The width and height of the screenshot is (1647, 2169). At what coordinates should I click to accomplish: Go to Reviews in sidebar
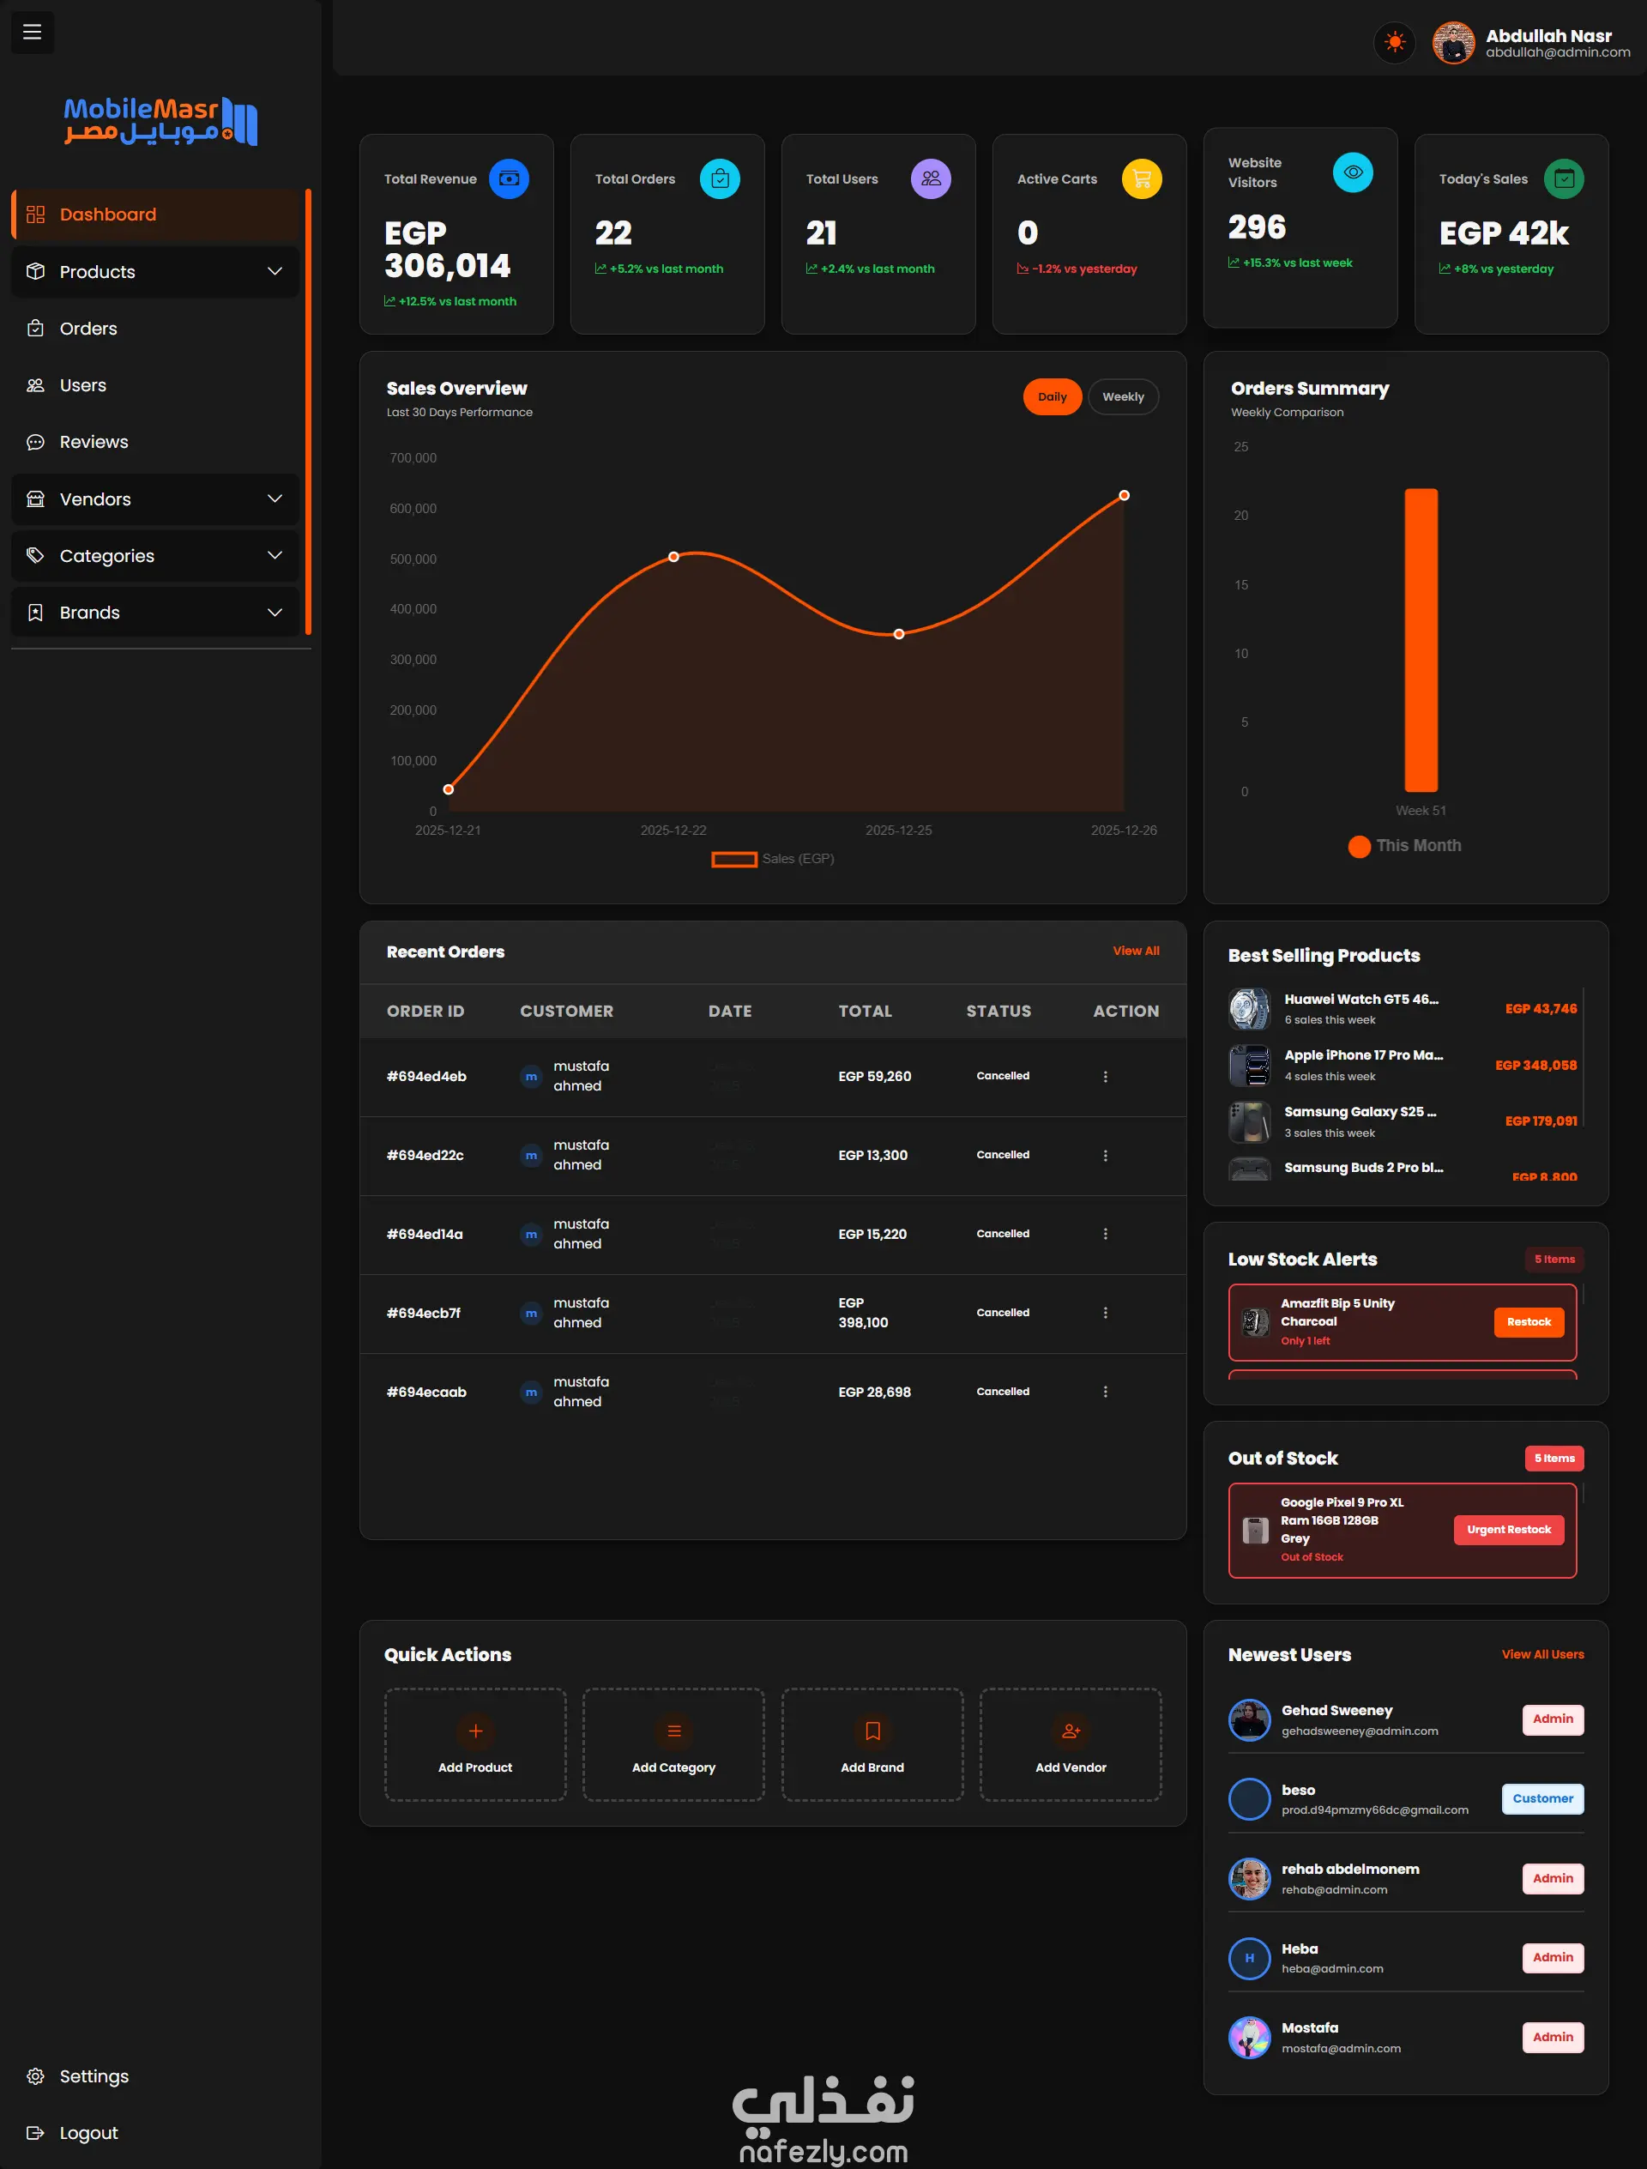point(94,442)
